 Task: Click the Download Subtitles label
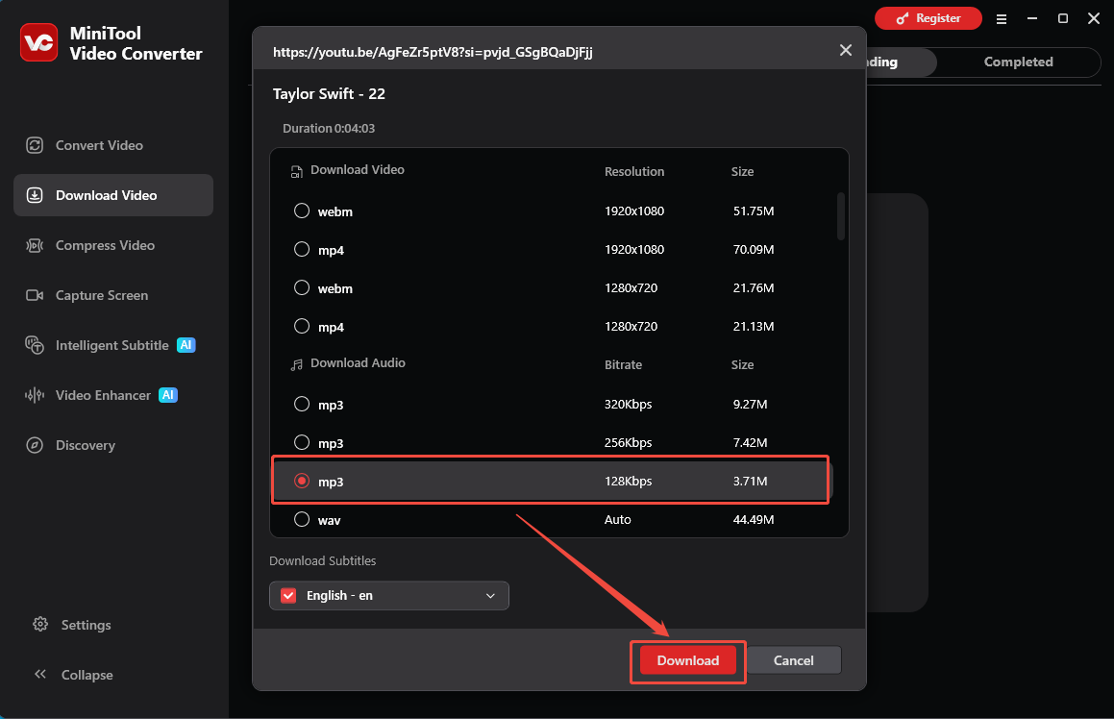tap(323, 561)
